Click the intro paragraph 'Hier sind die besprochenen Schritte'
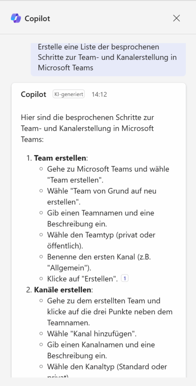This screenshot has height=386, width=196. (x=87, y=129)
